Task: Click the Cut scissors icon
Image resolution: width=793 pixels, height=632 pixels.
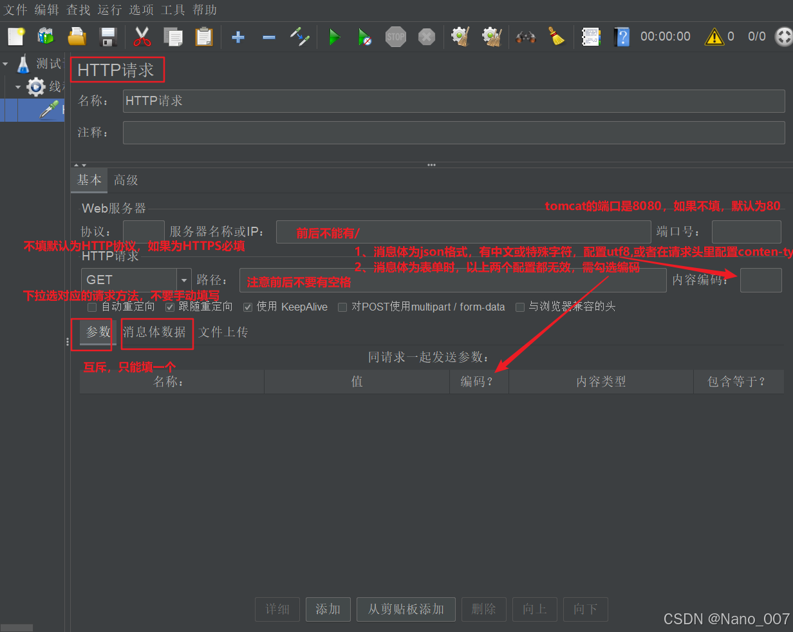Action: (142, 37)
